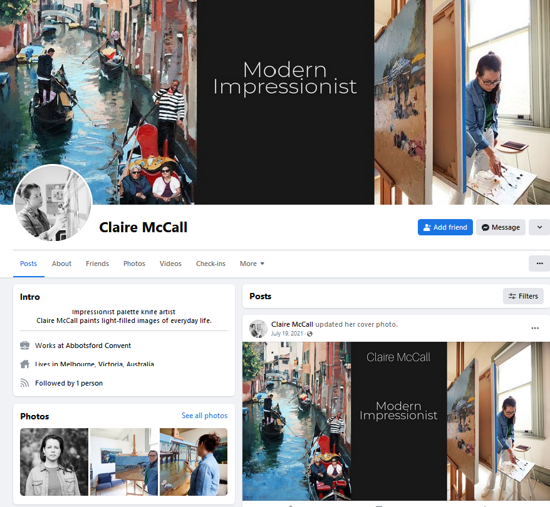Click the Impressionist palette knife artist bio
This screenshot has height=507, width=550.
click(124, 312)
